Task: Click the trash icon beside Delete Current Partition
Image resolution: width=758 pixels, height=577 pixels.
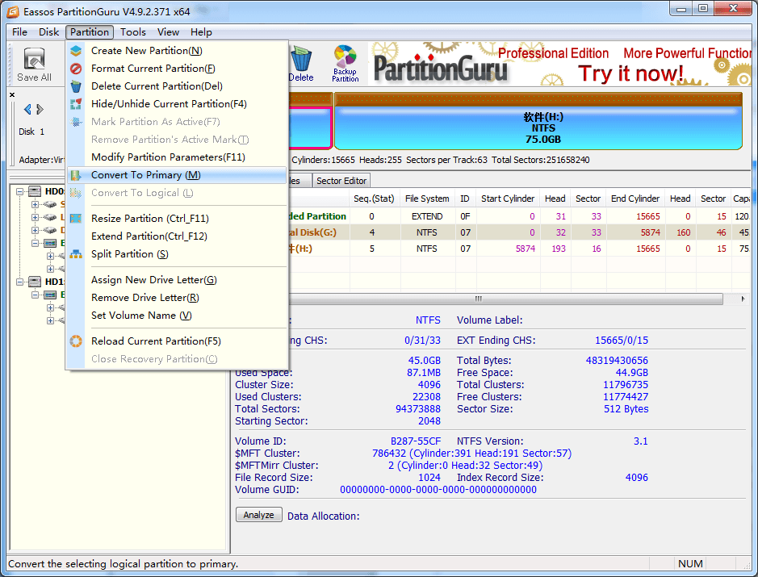Action: (76, 86)
